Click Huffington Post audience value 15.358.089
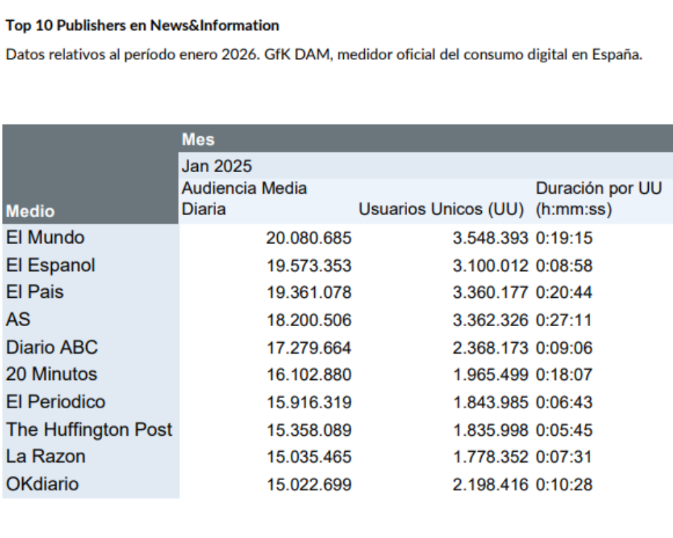 tap(309, 430)
